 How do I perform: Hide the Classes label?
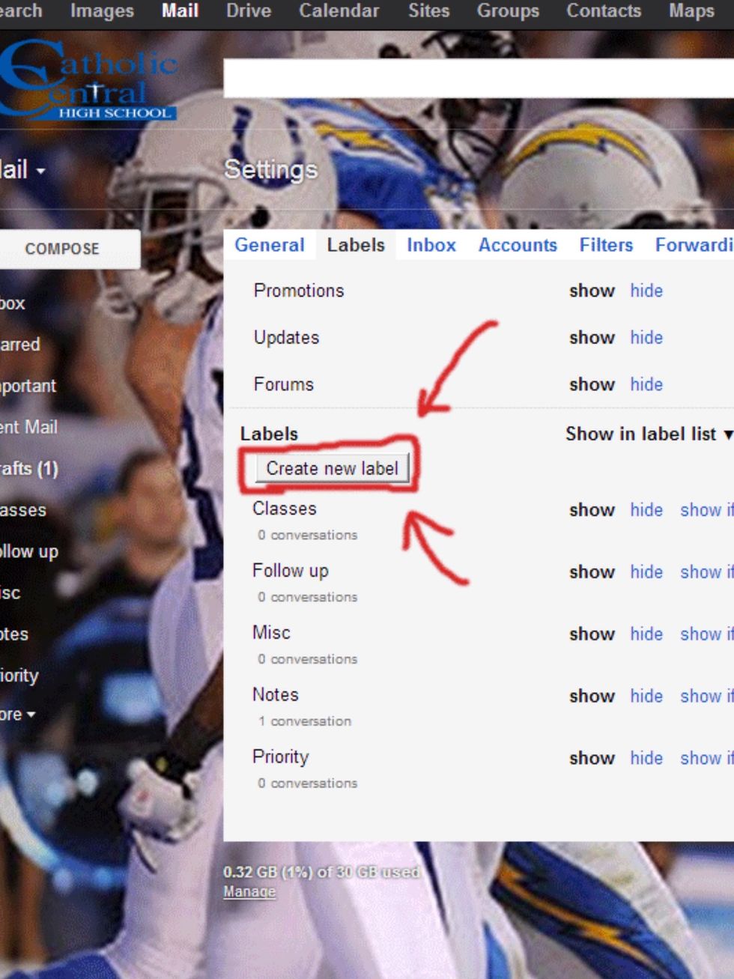pos(646,510)
